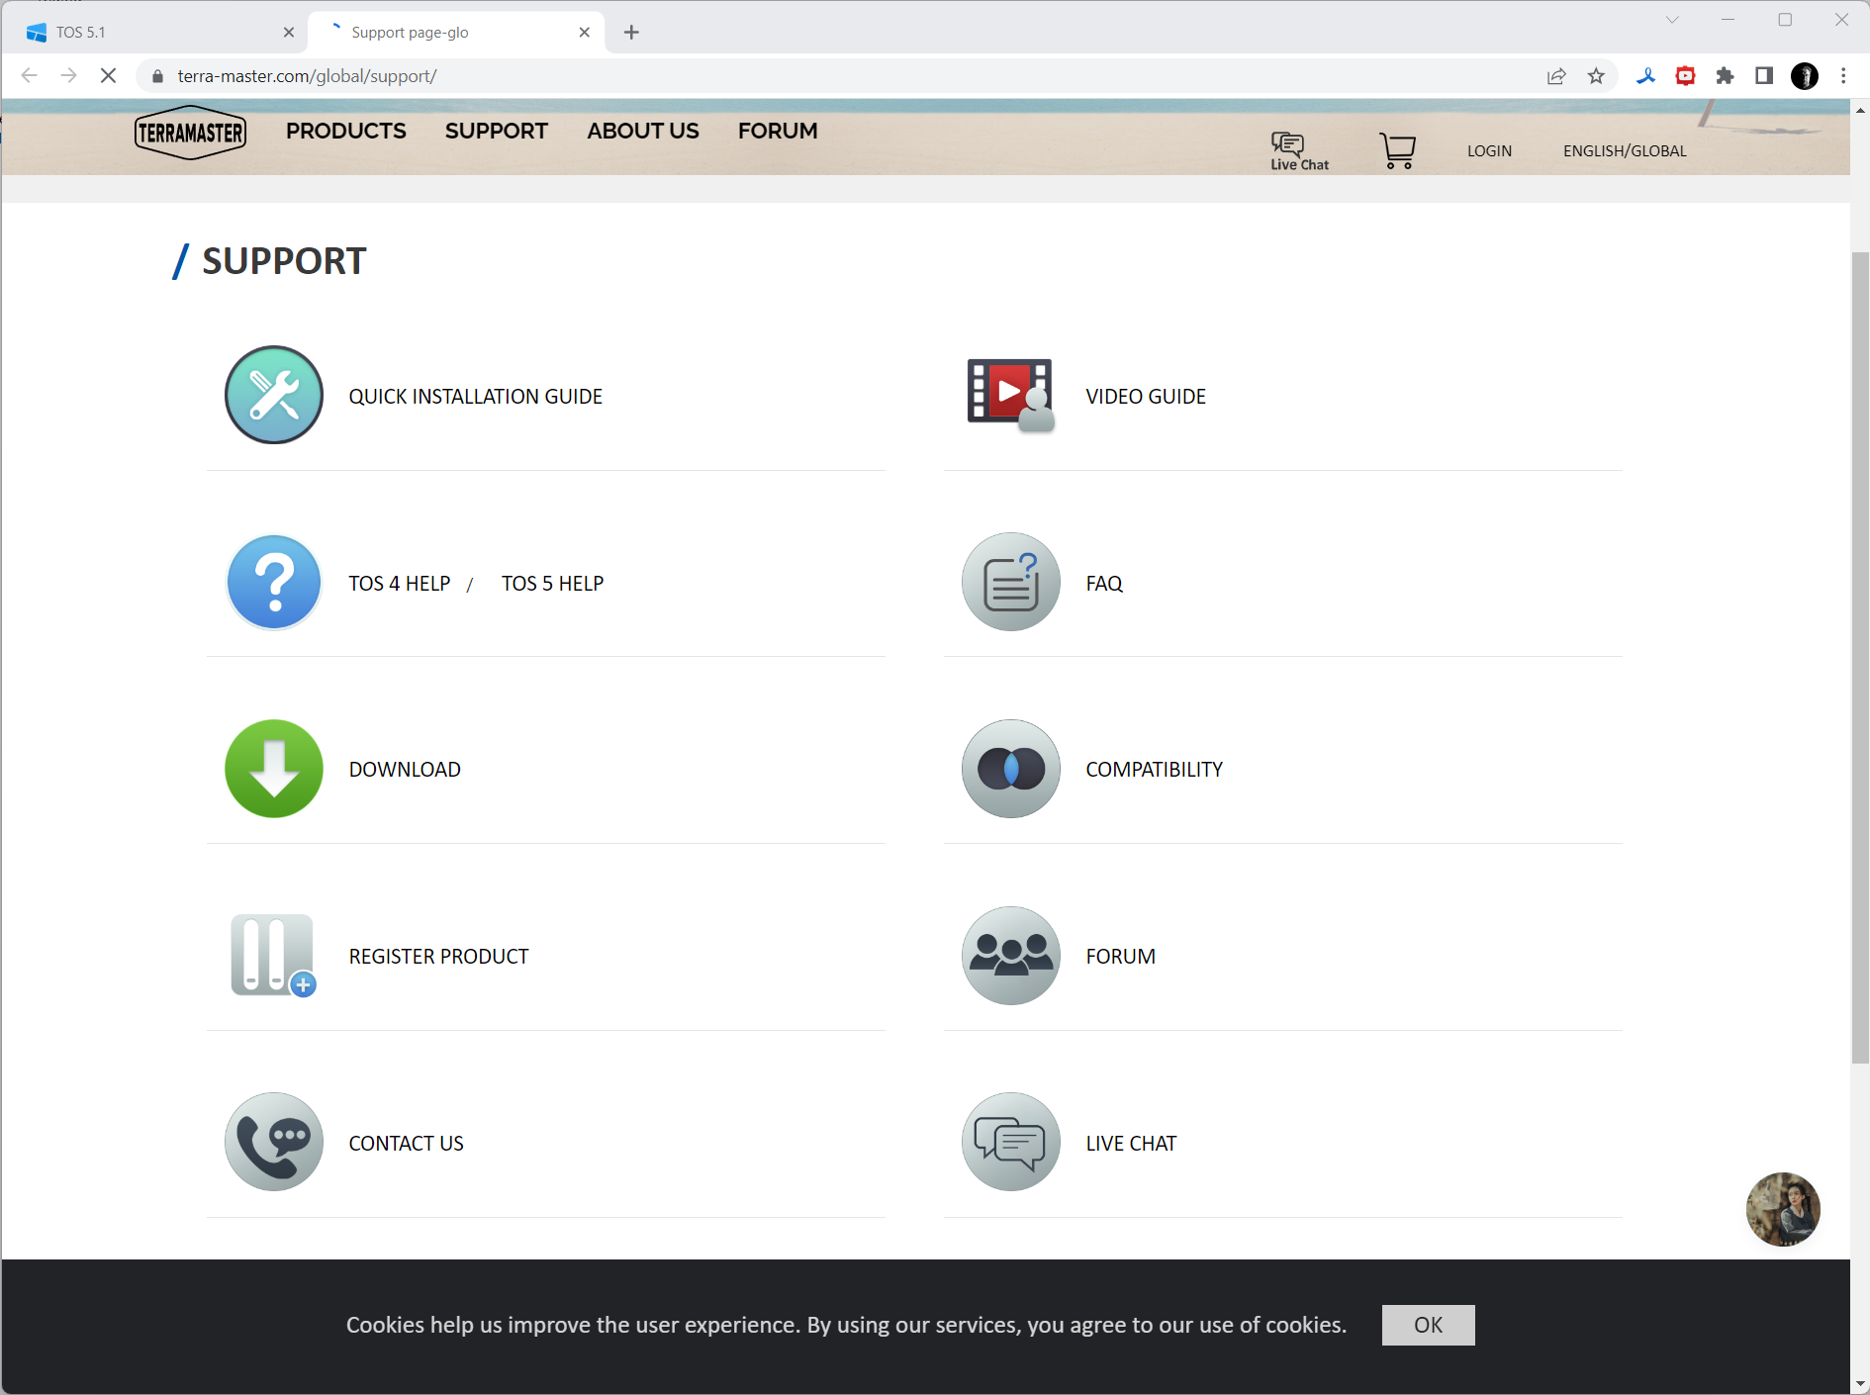Open the COMPATIBILITY text link

click(x=1154, y=770)
